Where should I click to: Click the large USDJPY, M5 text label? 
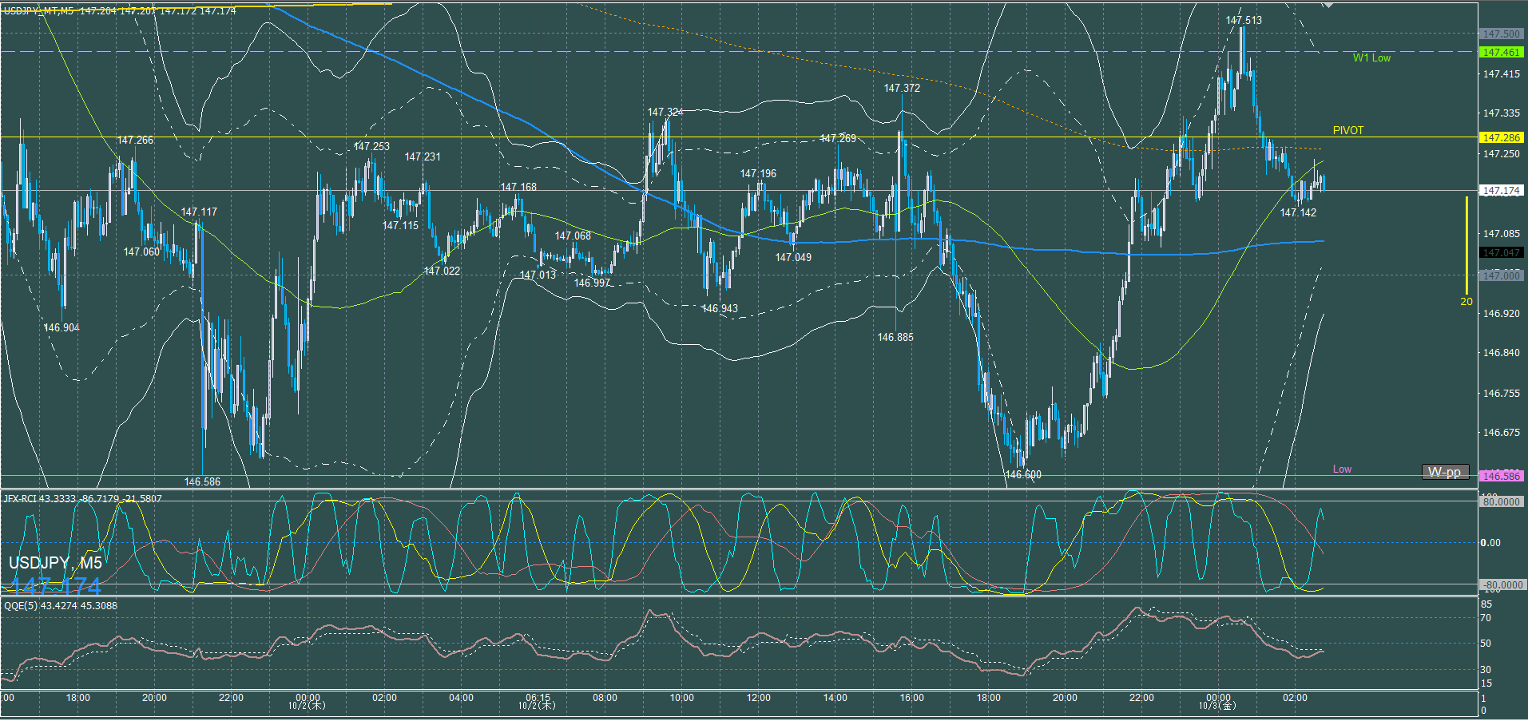tap(55, 563)
